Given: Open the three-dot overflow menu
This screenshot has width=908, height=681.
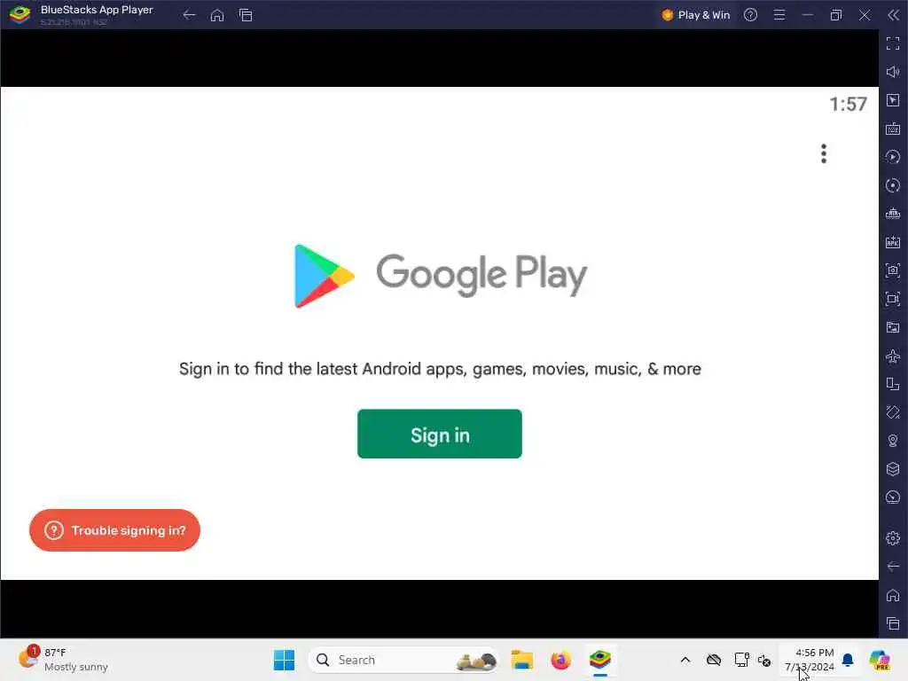Looking at the screenshot, I should (x=824, y=153).
